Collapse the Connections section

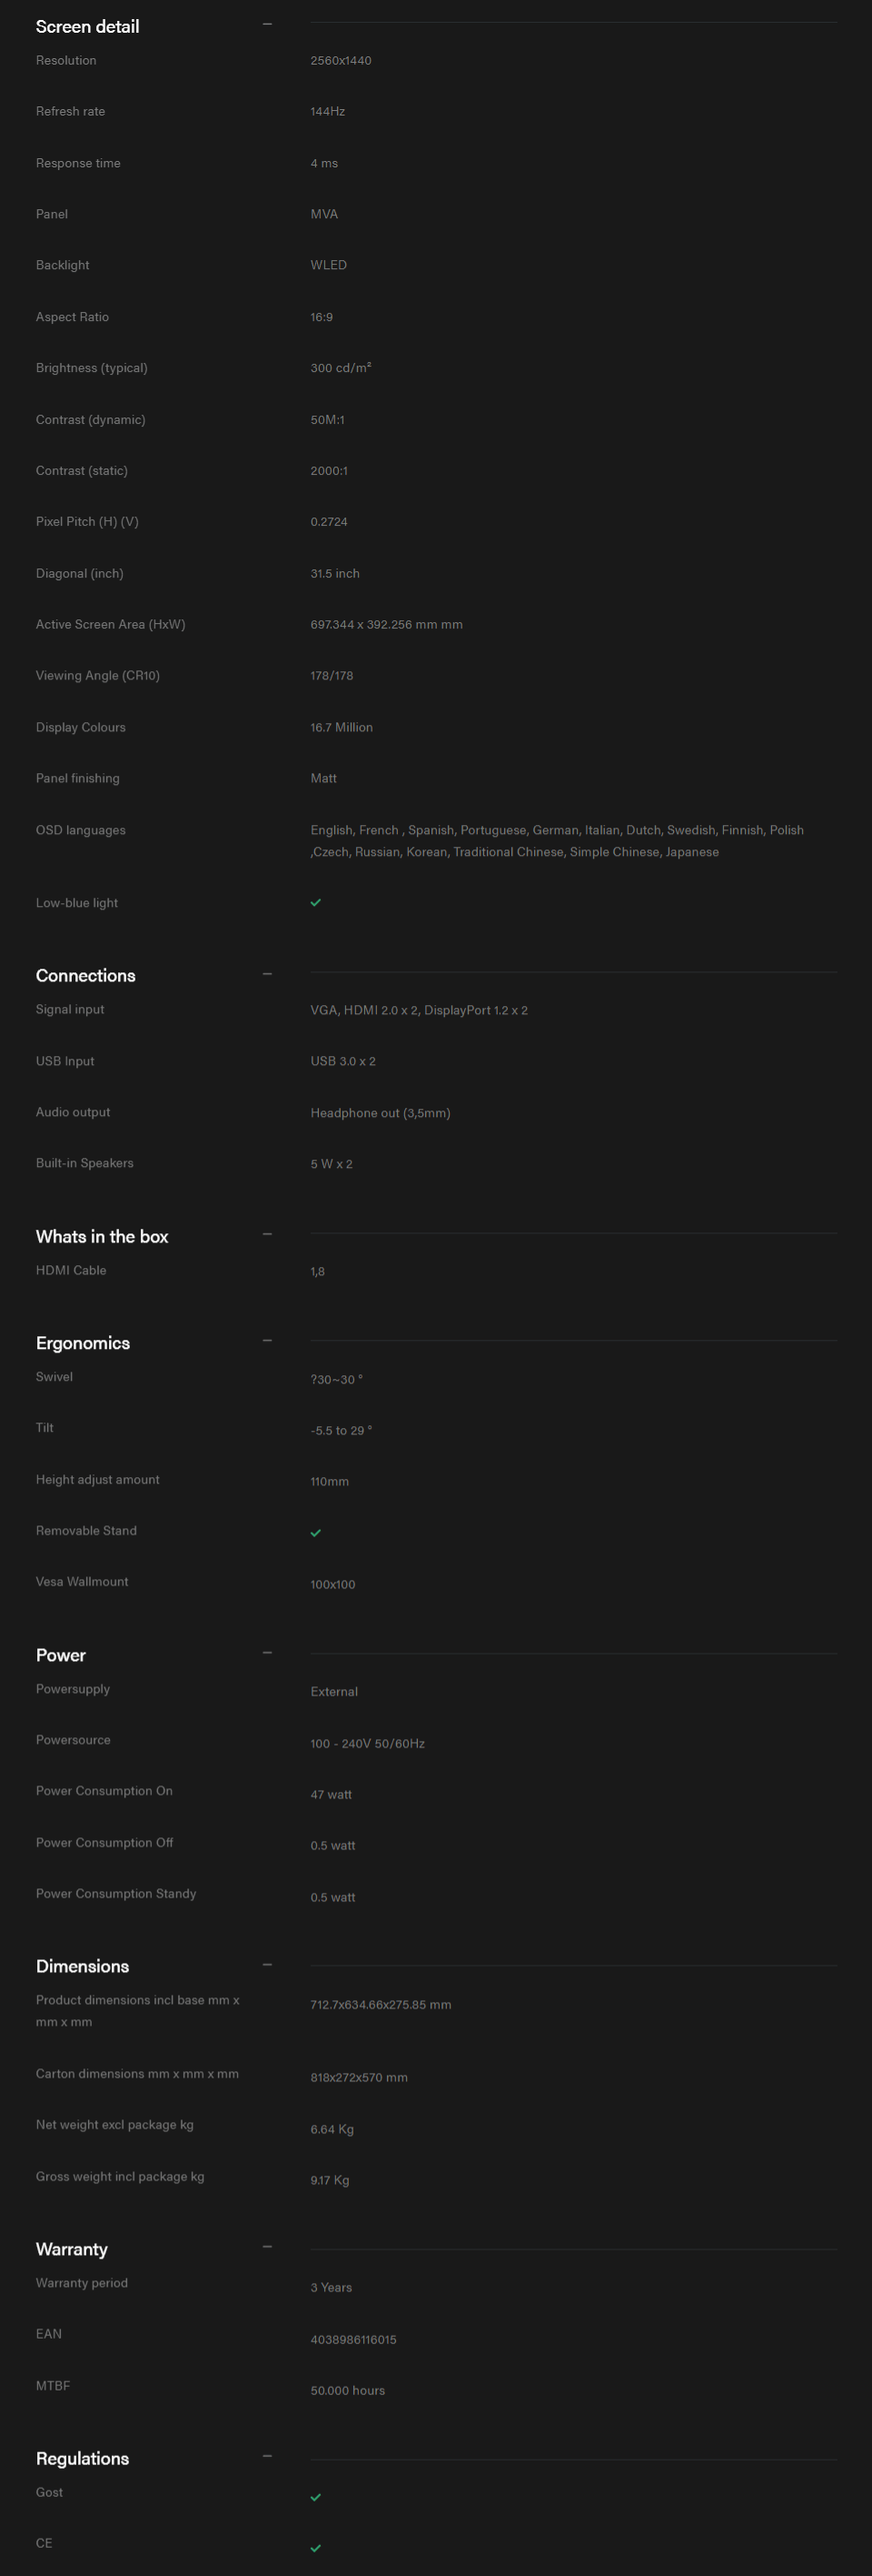(x=267, y=974)
